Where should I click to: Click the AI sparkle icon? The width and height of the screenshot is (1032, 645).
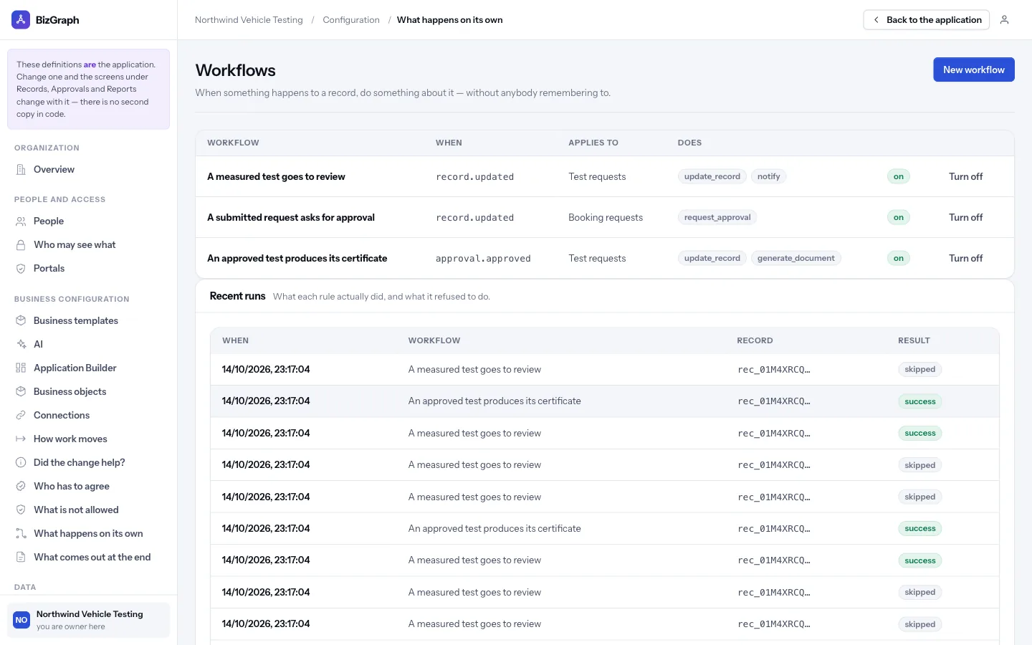[x=21, y=345]
